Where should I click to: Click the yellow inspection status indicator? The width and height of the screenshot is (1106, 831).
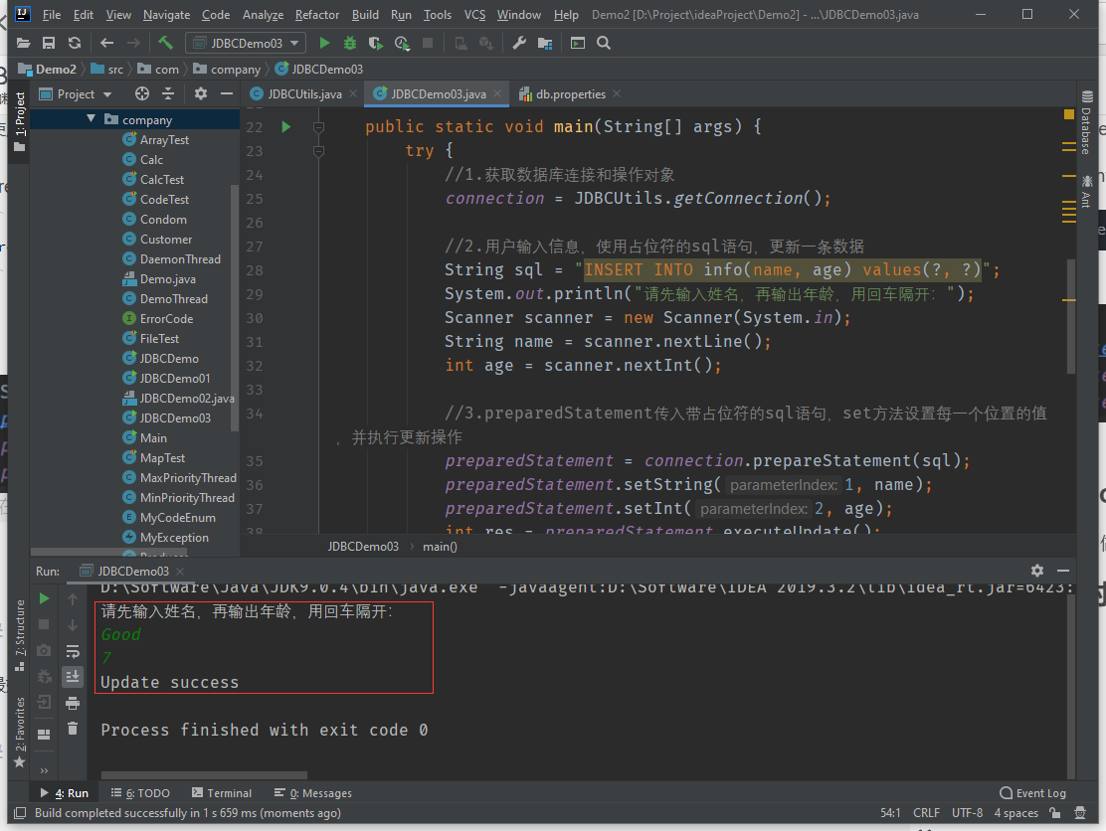1068,114
